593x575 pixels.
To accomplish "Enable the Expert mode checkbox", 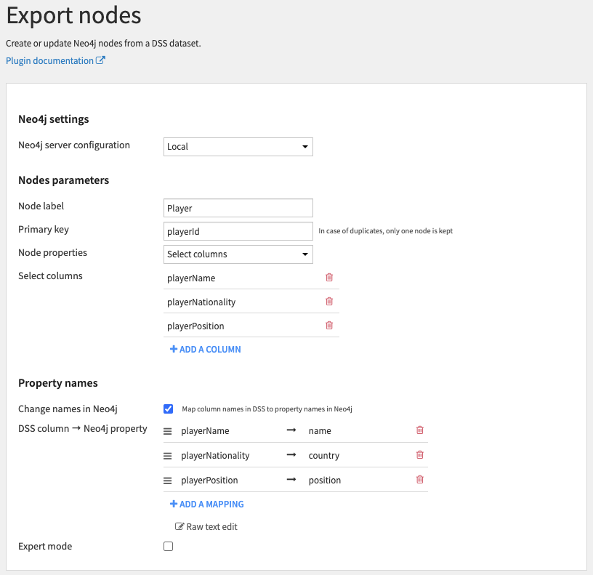I will (169, 546).
